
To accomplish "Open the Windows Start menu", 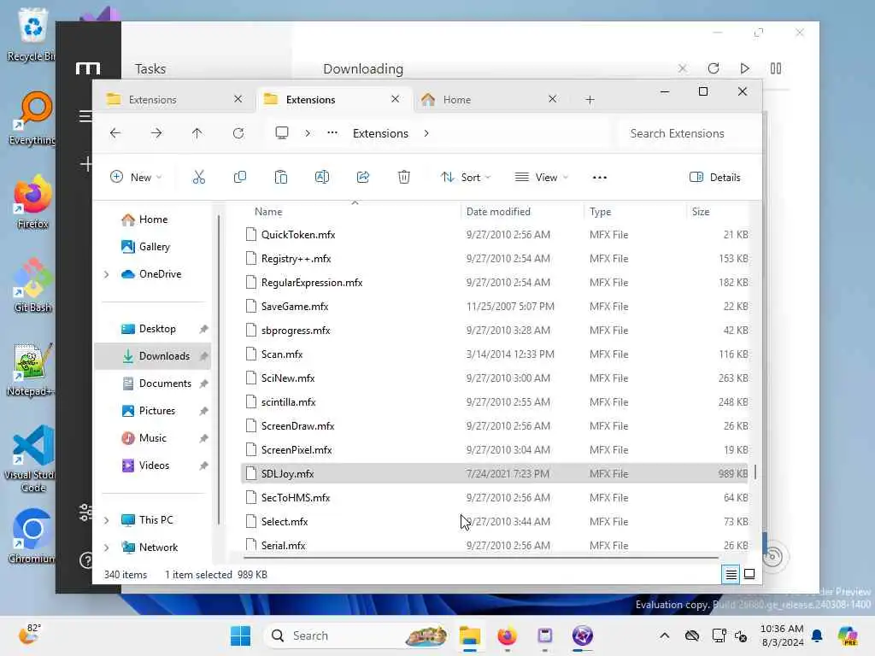I will [x=240, y=635].
